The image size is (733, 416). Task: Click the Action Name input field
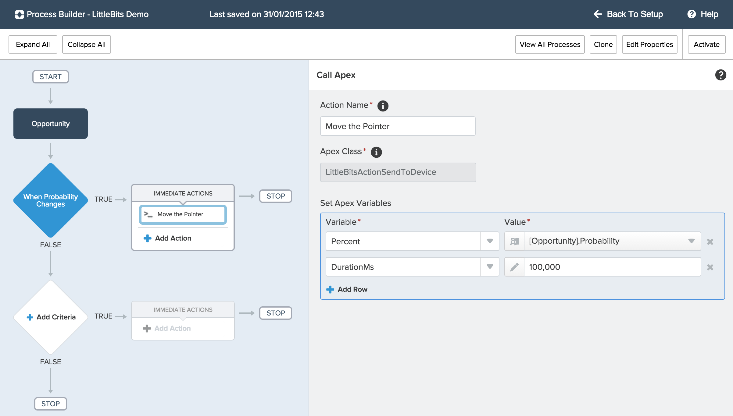coord(398,126)
